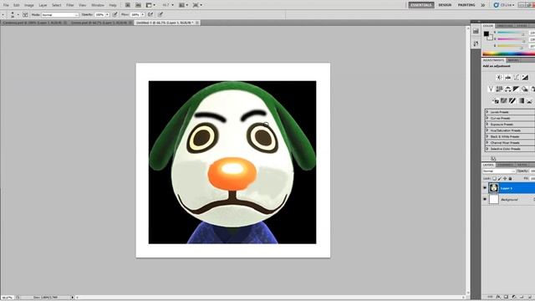Screen dimensions: 535x301
Task: Add a Threshold adjustment
Action: point(512,100)
